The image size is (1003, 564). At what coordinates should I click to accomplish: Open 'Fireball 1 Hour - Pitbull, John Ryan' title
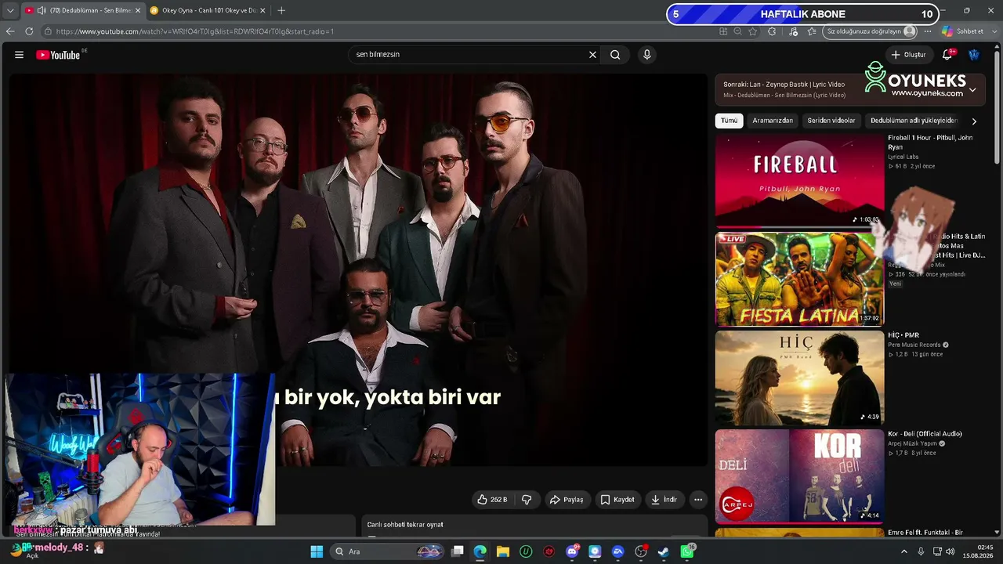pyautogui.click(x=930, y=143)
